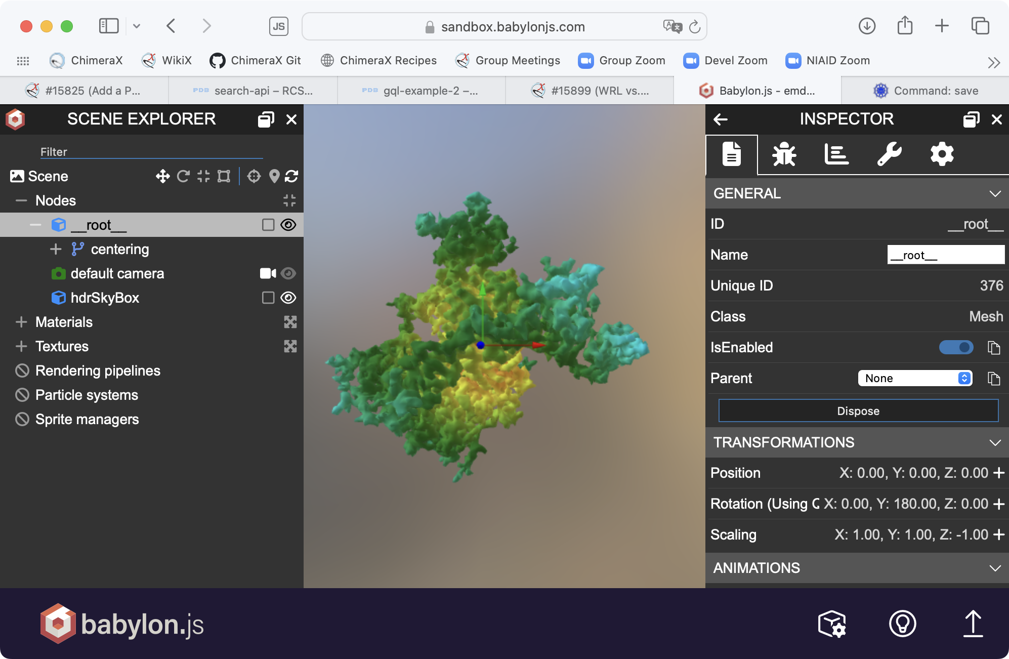Hide the hdrSkyBox with eye icon
This screenshot has width=1009, height=659.
pyautogui.click(x=288, y=298)
